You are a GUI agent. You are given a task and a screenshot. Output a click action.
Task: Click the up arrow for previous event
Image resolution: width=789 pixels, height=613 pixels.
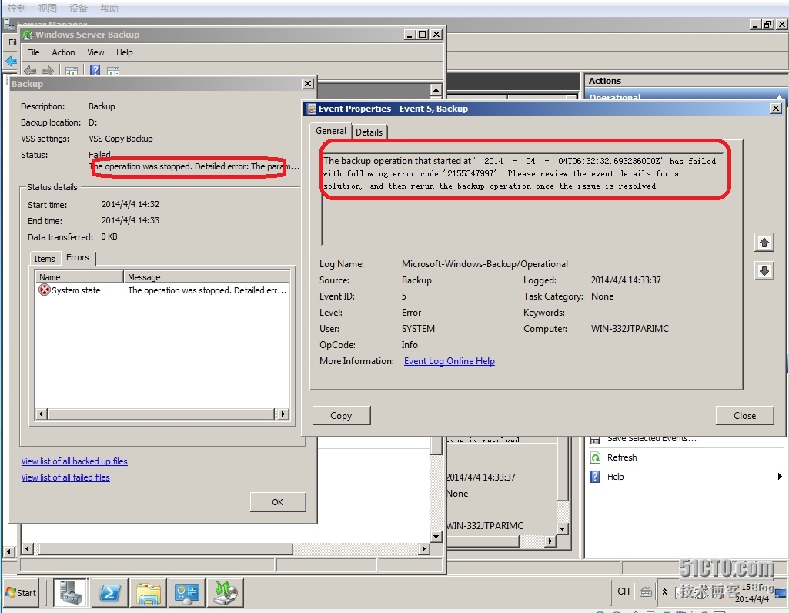(764, 243)
